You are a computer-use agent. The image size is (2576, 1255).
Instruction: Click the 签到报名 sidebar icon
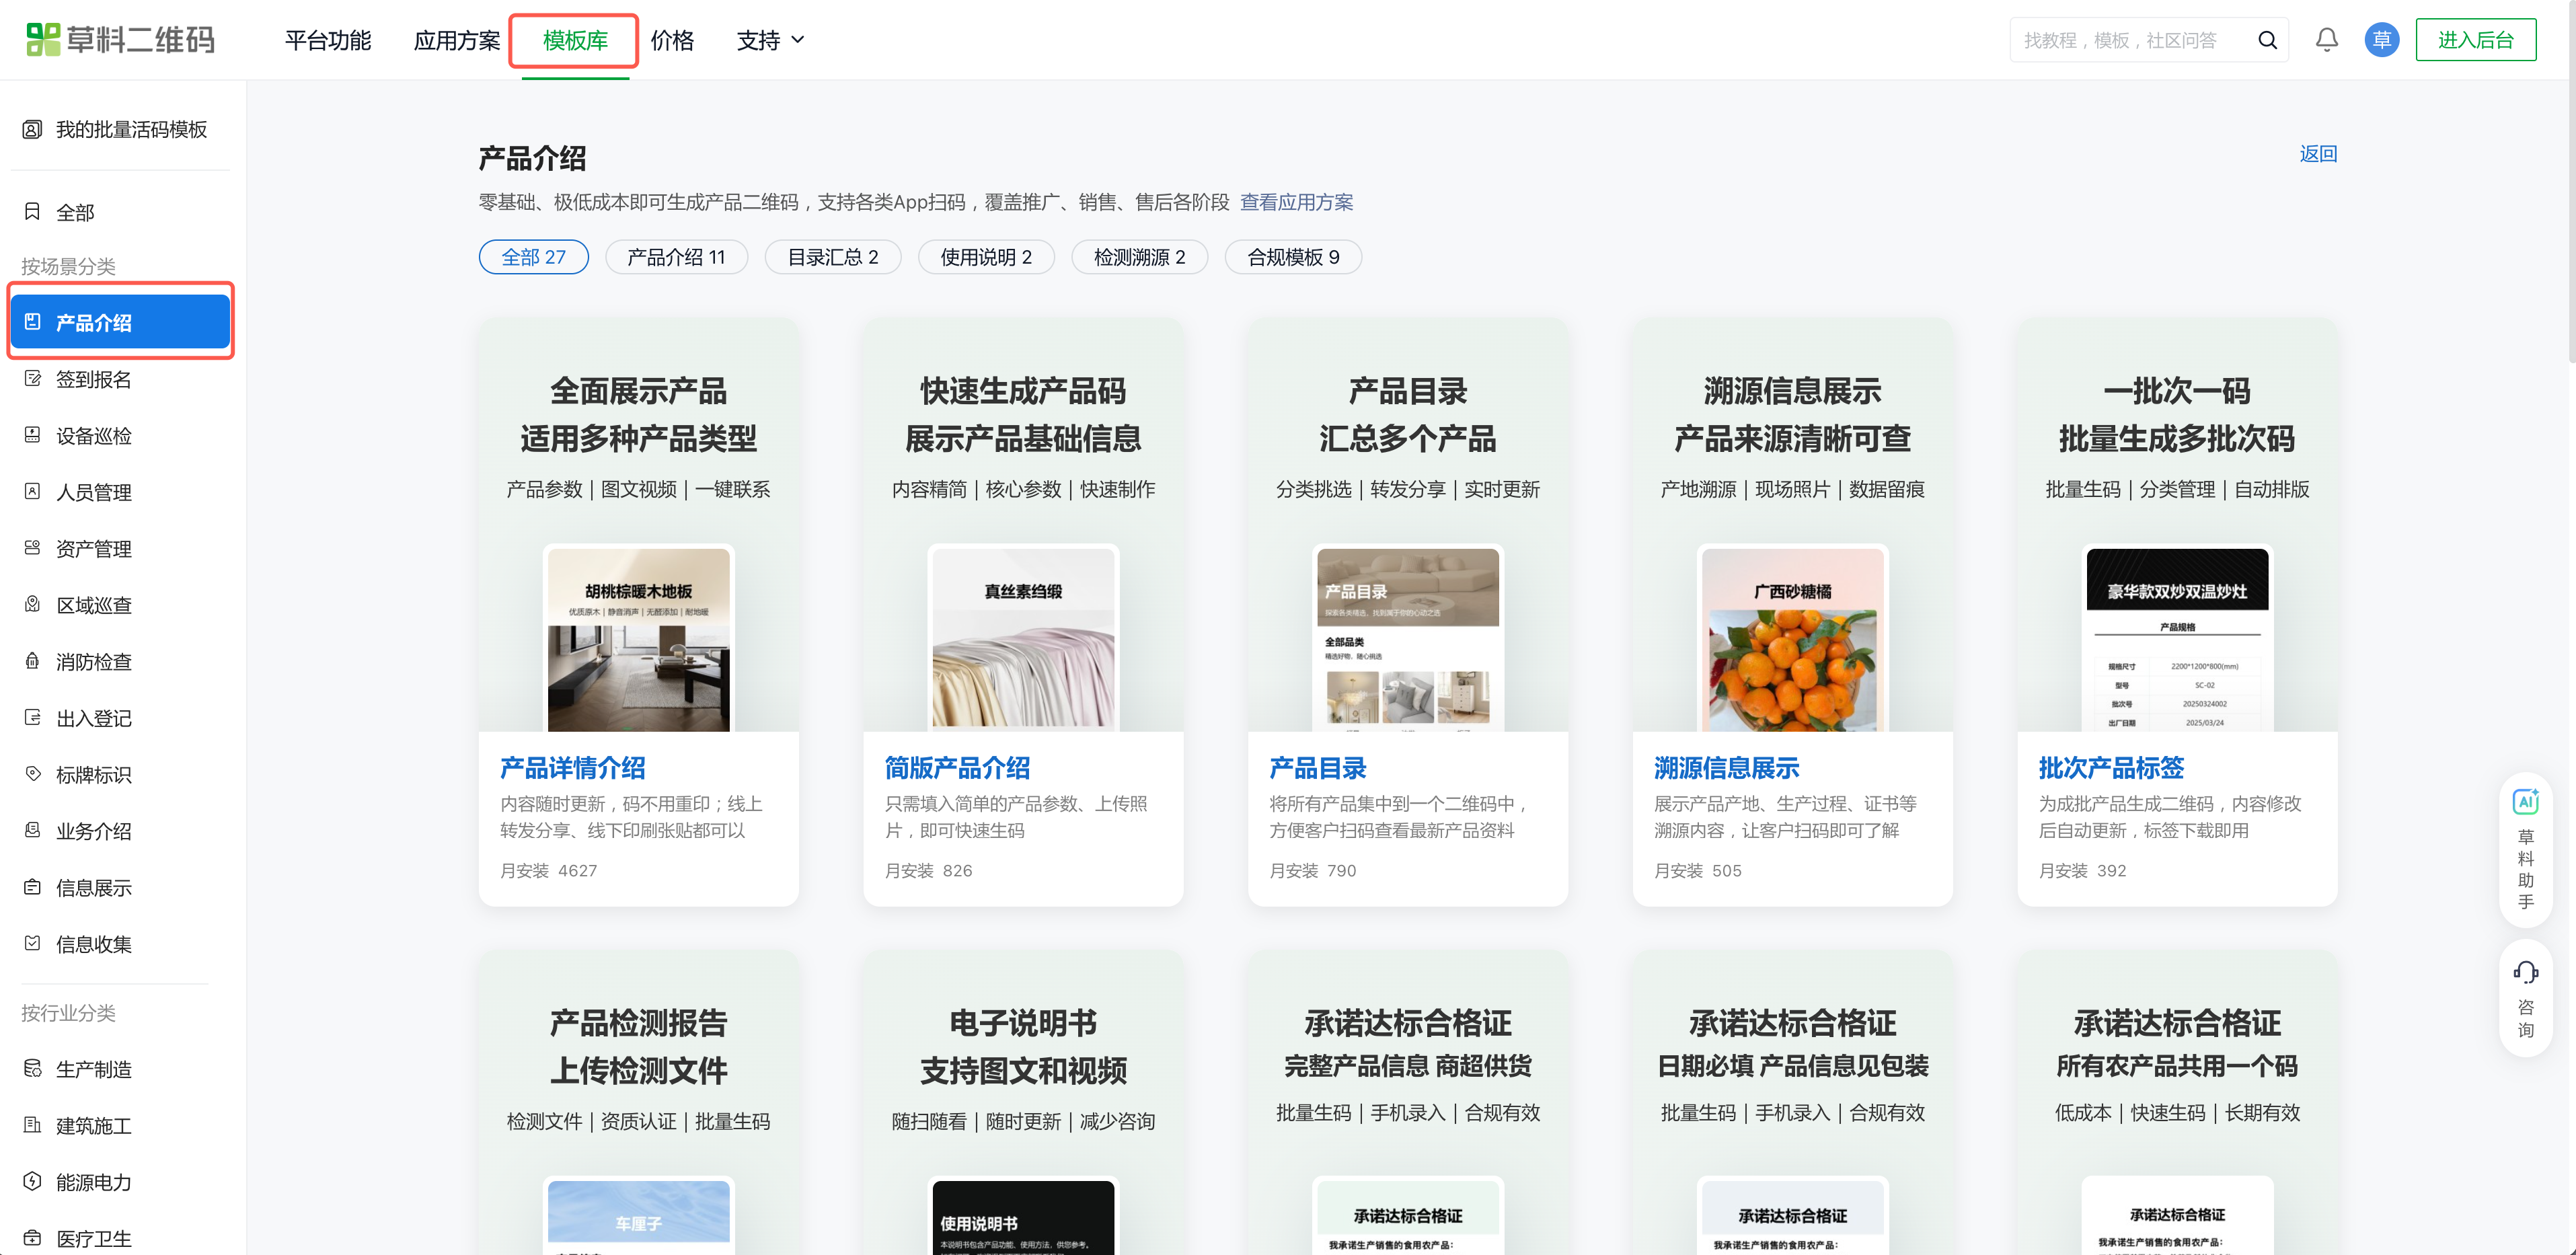pos(32,379)
